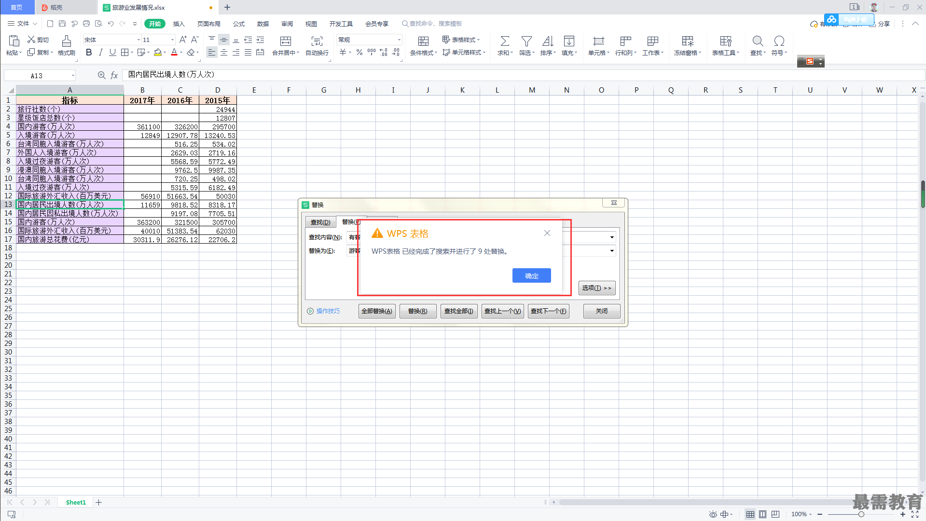This screenshot has height=521, width=926.
Task: Click the Save icon in quick access toolbar
Action: pos(62,24)
